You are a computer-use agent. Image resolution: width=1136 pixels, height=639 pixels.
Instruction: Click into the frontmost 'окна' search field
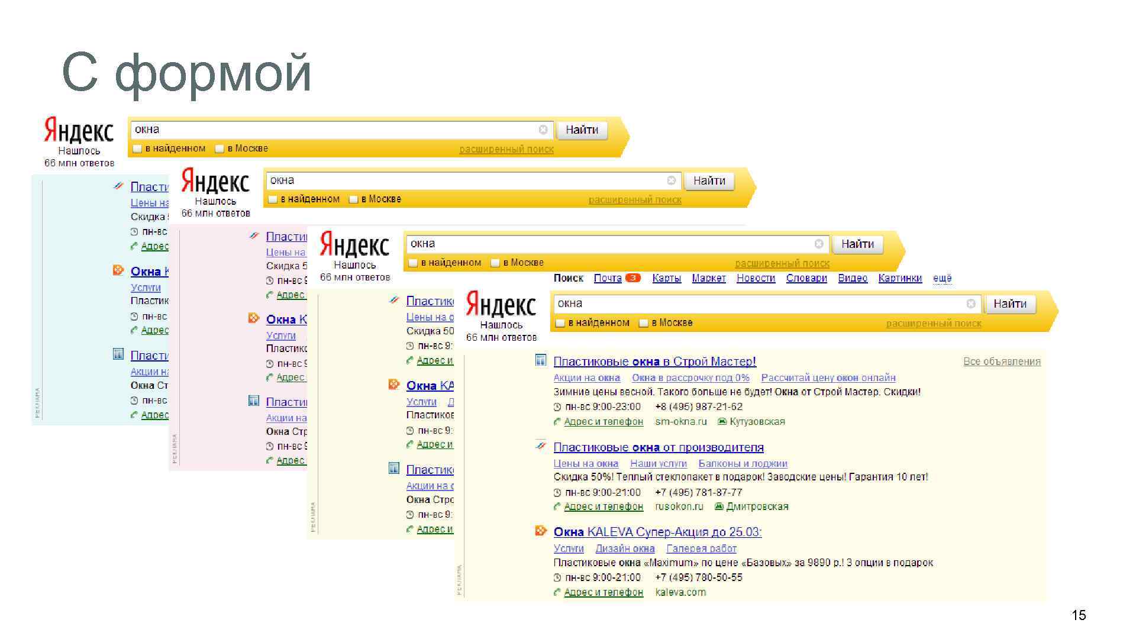757,304
